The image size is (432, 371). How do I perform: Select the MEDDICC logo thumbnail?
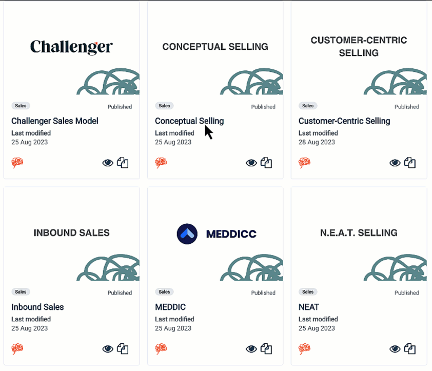pyautogui.click(x=216, y=234)
